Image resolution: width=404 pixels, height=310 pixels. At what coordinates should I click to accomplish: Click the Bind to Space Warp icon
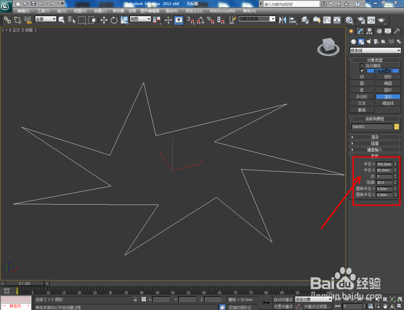tap(28, 20)
